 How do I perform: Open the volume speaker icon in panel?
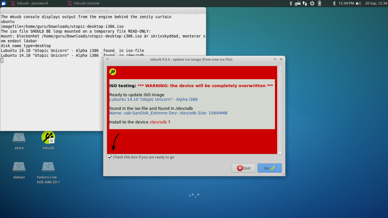point(358,3)
